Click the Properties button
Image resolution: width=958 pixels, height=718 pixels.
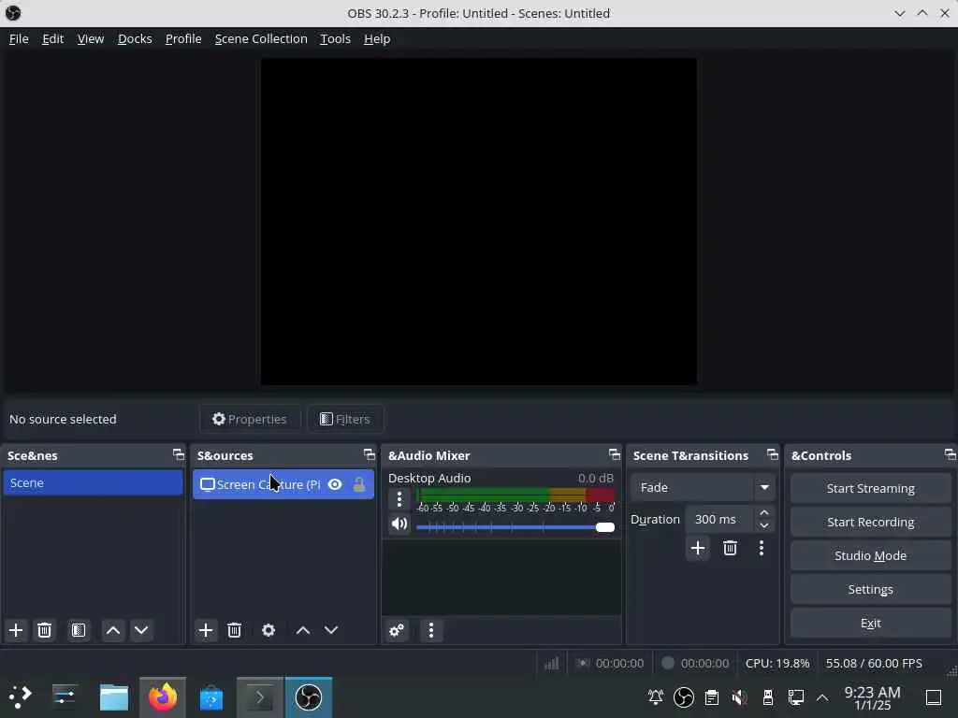[249, 419]
